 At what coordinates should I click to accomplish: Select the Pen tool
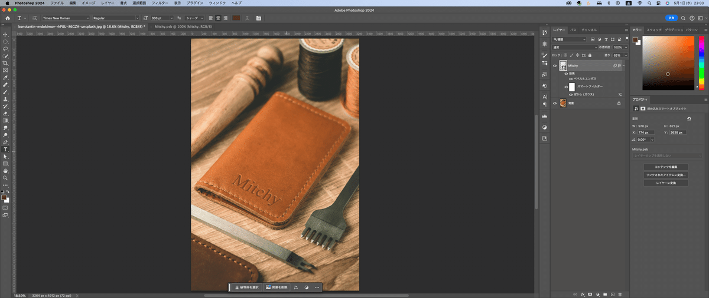pos(5,142)
